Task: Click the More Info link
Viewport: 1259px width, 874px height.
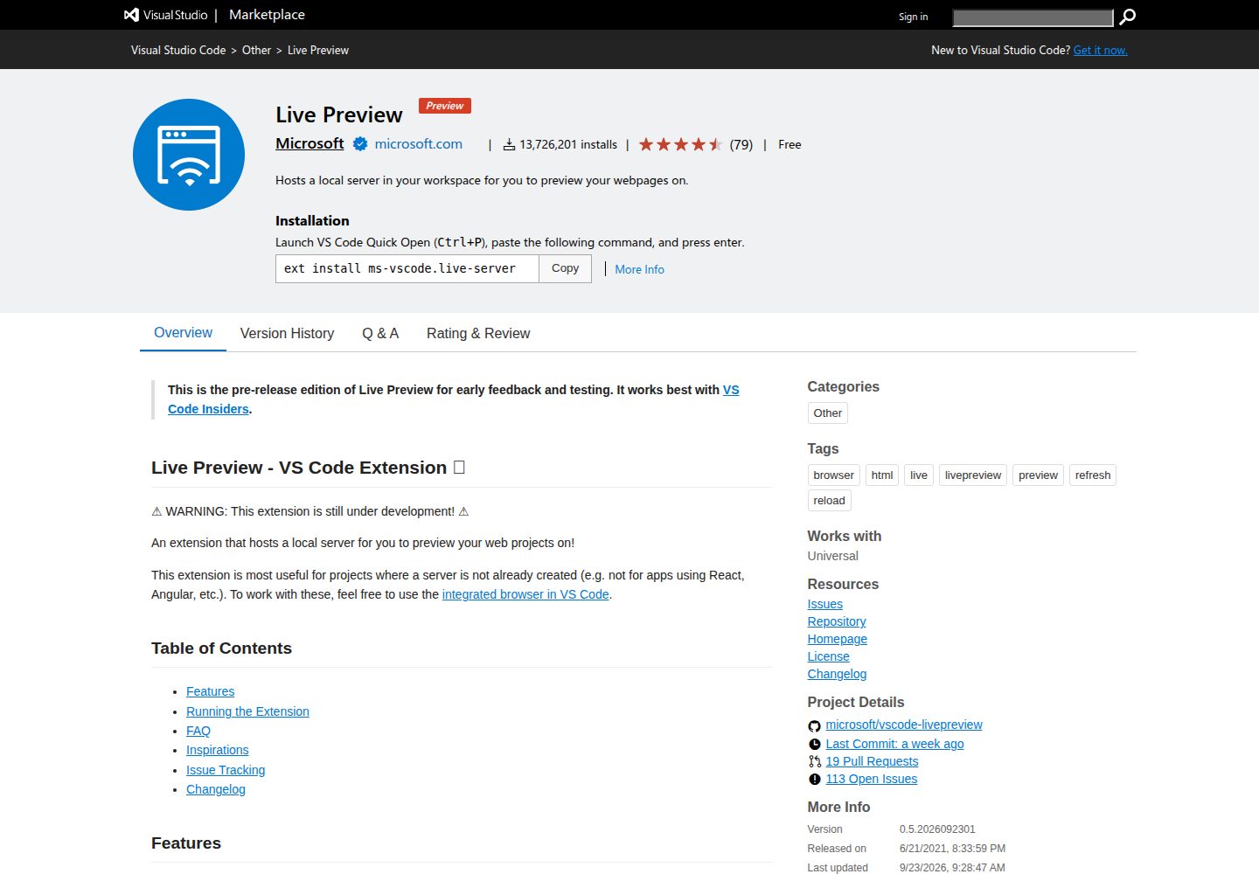Action: click(639, 269)
